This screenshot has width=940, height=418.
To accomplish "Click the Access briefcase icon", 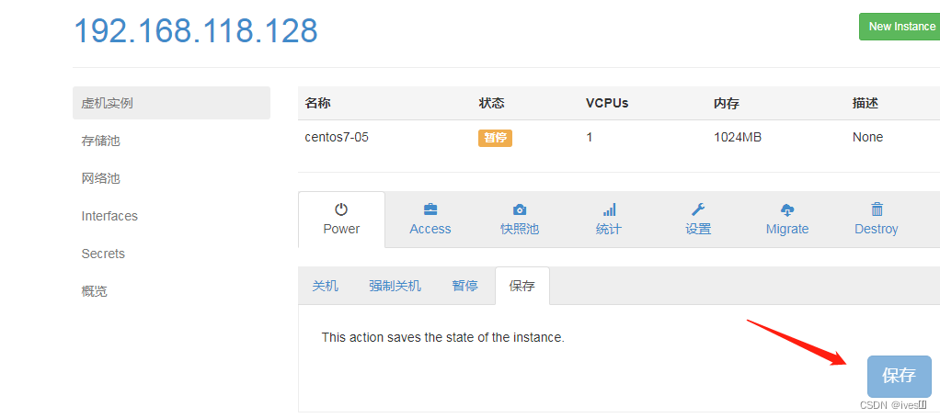I will pos(430,209).
